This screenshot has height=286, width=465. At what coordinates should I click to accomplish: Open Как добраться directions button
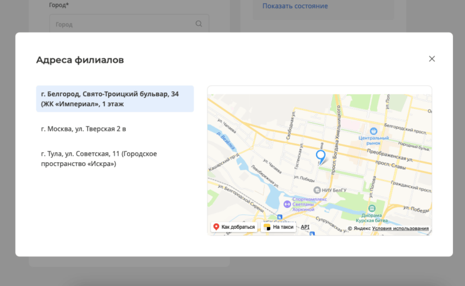(x=234, y=227)
